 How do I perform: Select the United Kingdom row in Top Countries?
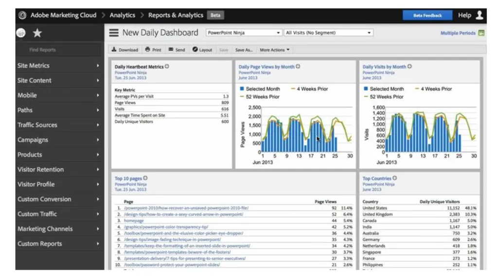419,214
